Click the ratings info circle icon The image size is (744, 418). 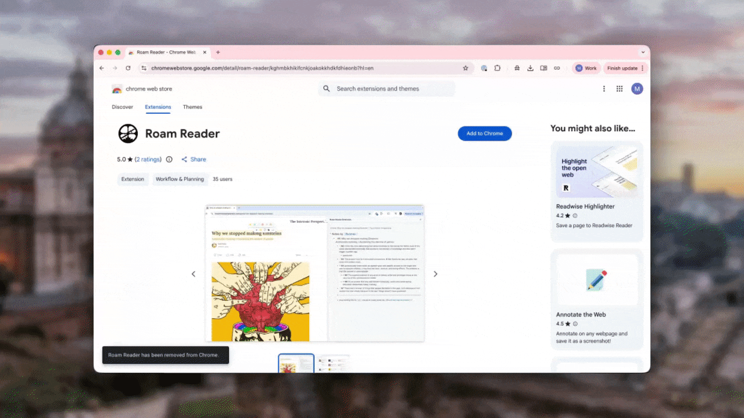[x=169, y=160]
